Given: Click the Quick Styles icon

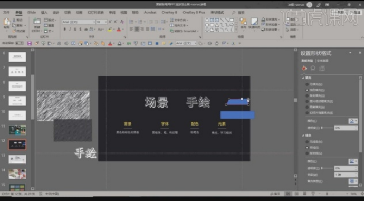Looking at the screenshot, I should click(x=254, y=22).
